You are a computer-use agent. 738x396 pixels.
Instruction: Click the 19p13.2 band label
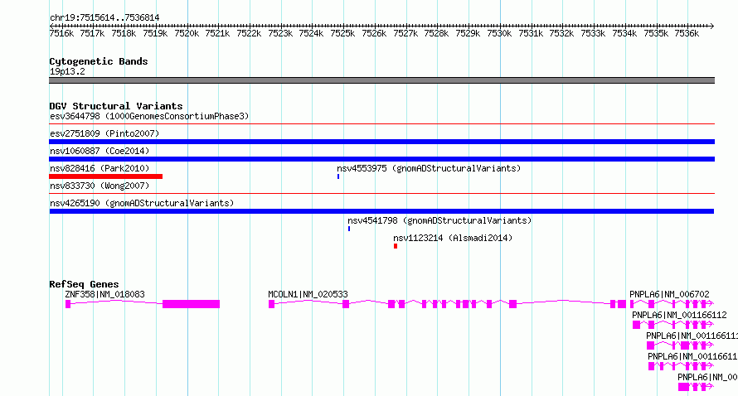tap(67, 71)
